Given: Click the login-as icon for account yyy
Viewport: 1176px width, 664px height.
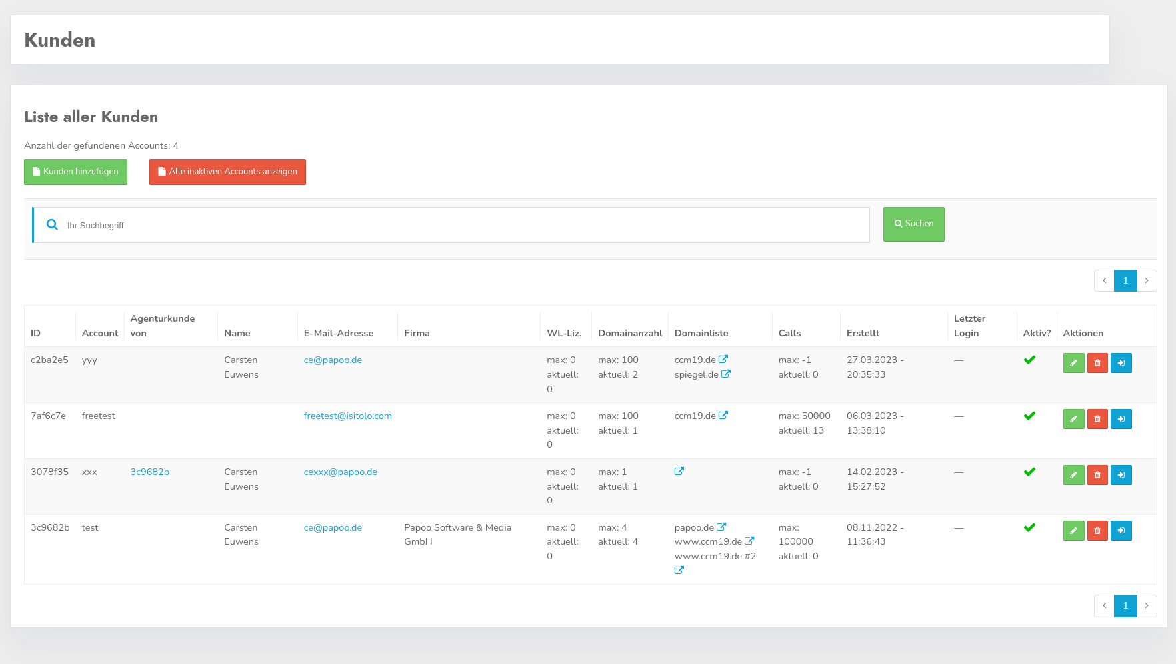Looking at the screenshot, I should 1121,363.
